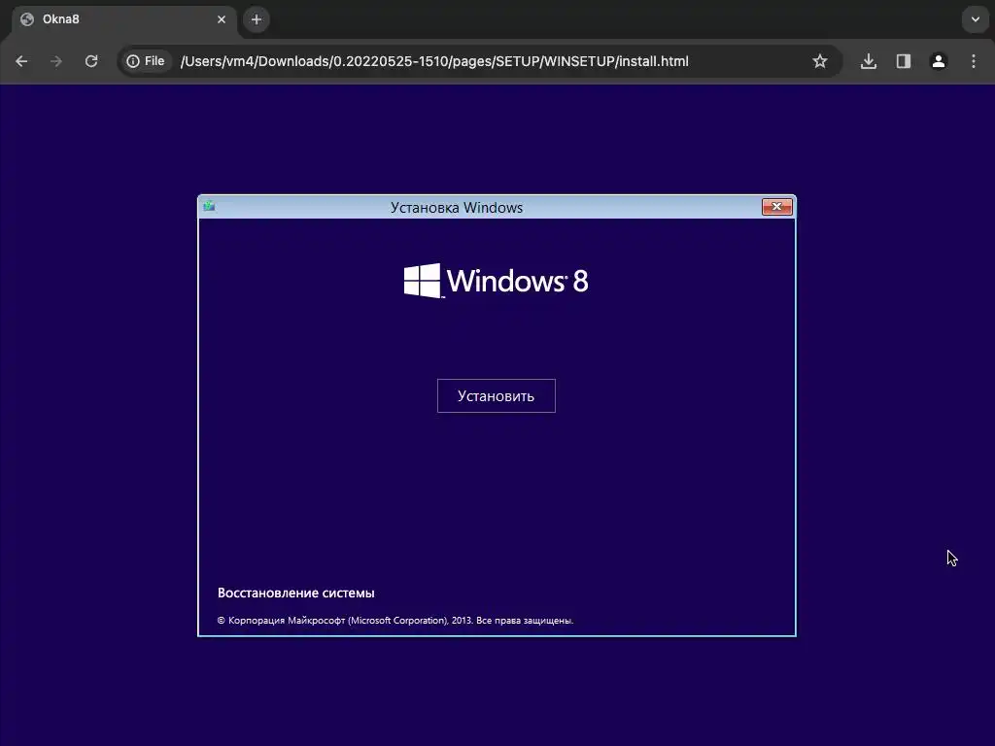
Task: Click the browser forward arrow
Action: click(x=56, y=61)
